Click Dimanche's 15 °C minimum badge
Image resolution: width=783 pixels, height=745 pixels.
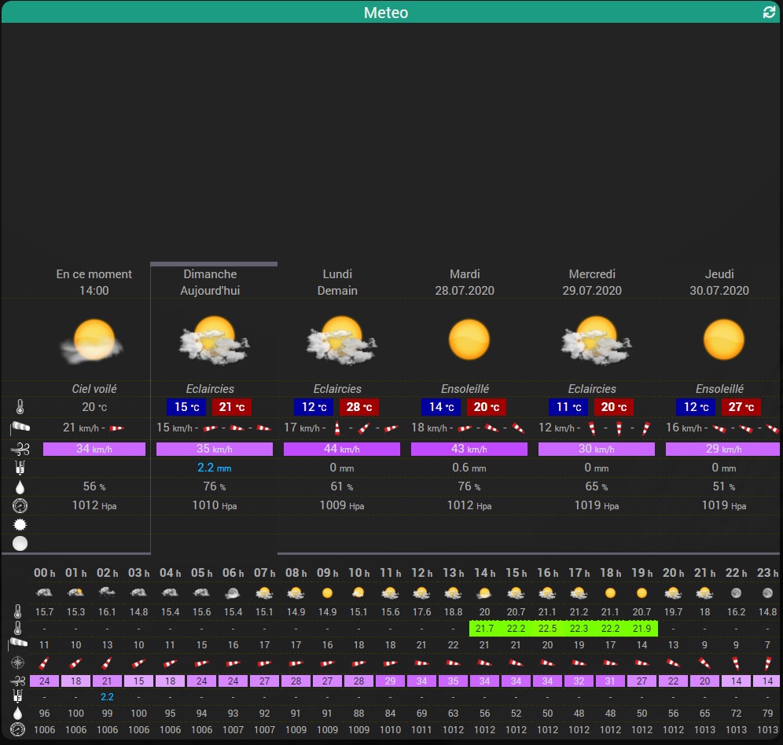click(x=186, y=407)
